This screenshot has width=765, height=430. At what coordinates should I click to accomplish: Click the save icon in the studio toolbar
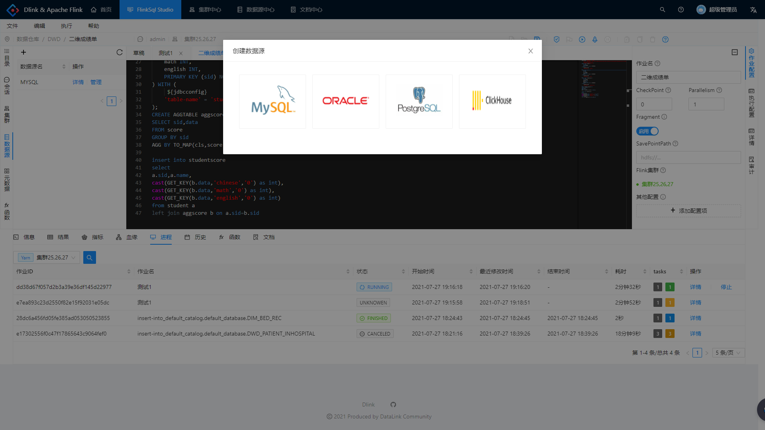point(537,39)
